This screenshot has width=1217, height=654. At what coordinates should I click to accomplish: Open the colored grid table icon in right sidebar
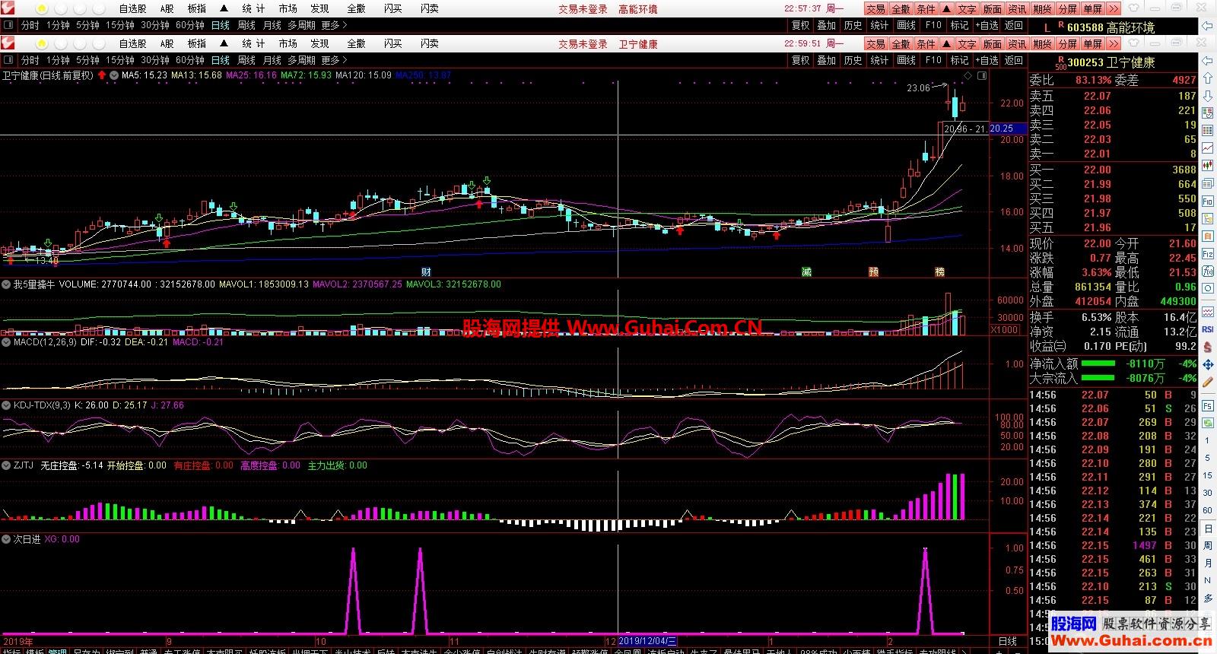click(1206, 130)
